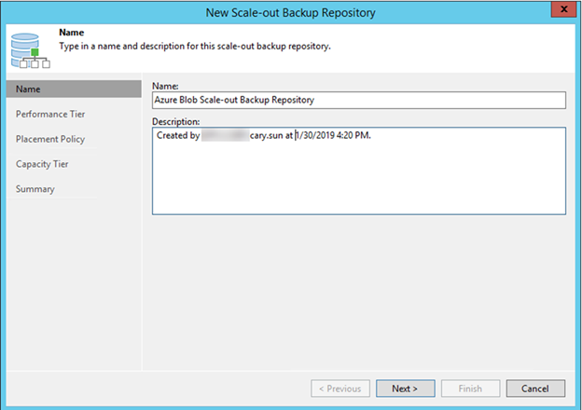Click the dialog title bar text
582x410 pixels.
(291, 13)
